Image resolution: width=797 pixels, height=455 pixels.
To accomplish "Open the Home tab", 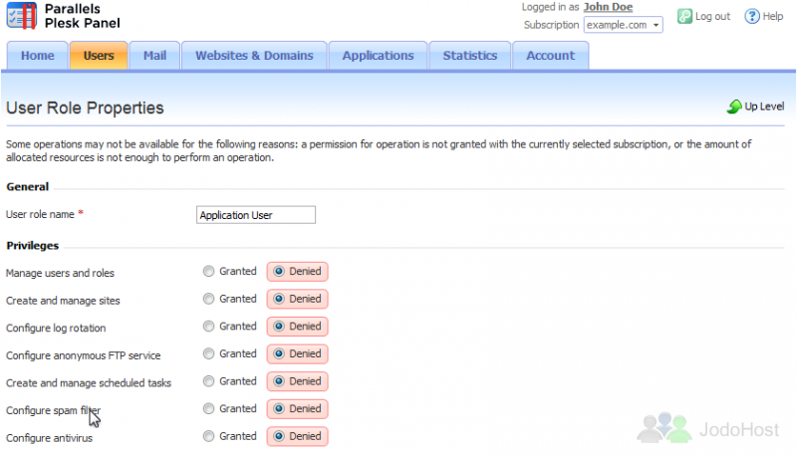I will click(x=38, y=56).
